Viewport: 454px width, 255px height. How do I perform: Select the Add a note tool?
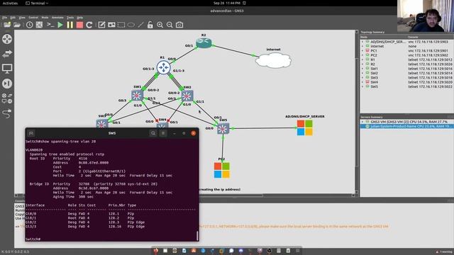(101, 25)
